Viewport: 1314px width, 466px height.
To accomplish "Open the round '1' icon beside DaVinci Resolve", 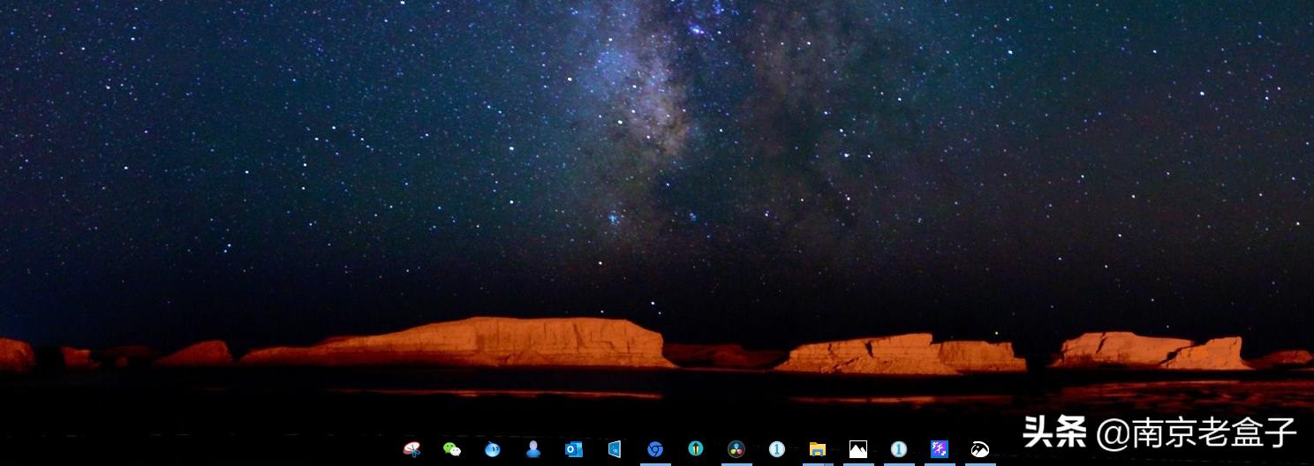I will 777,449.
